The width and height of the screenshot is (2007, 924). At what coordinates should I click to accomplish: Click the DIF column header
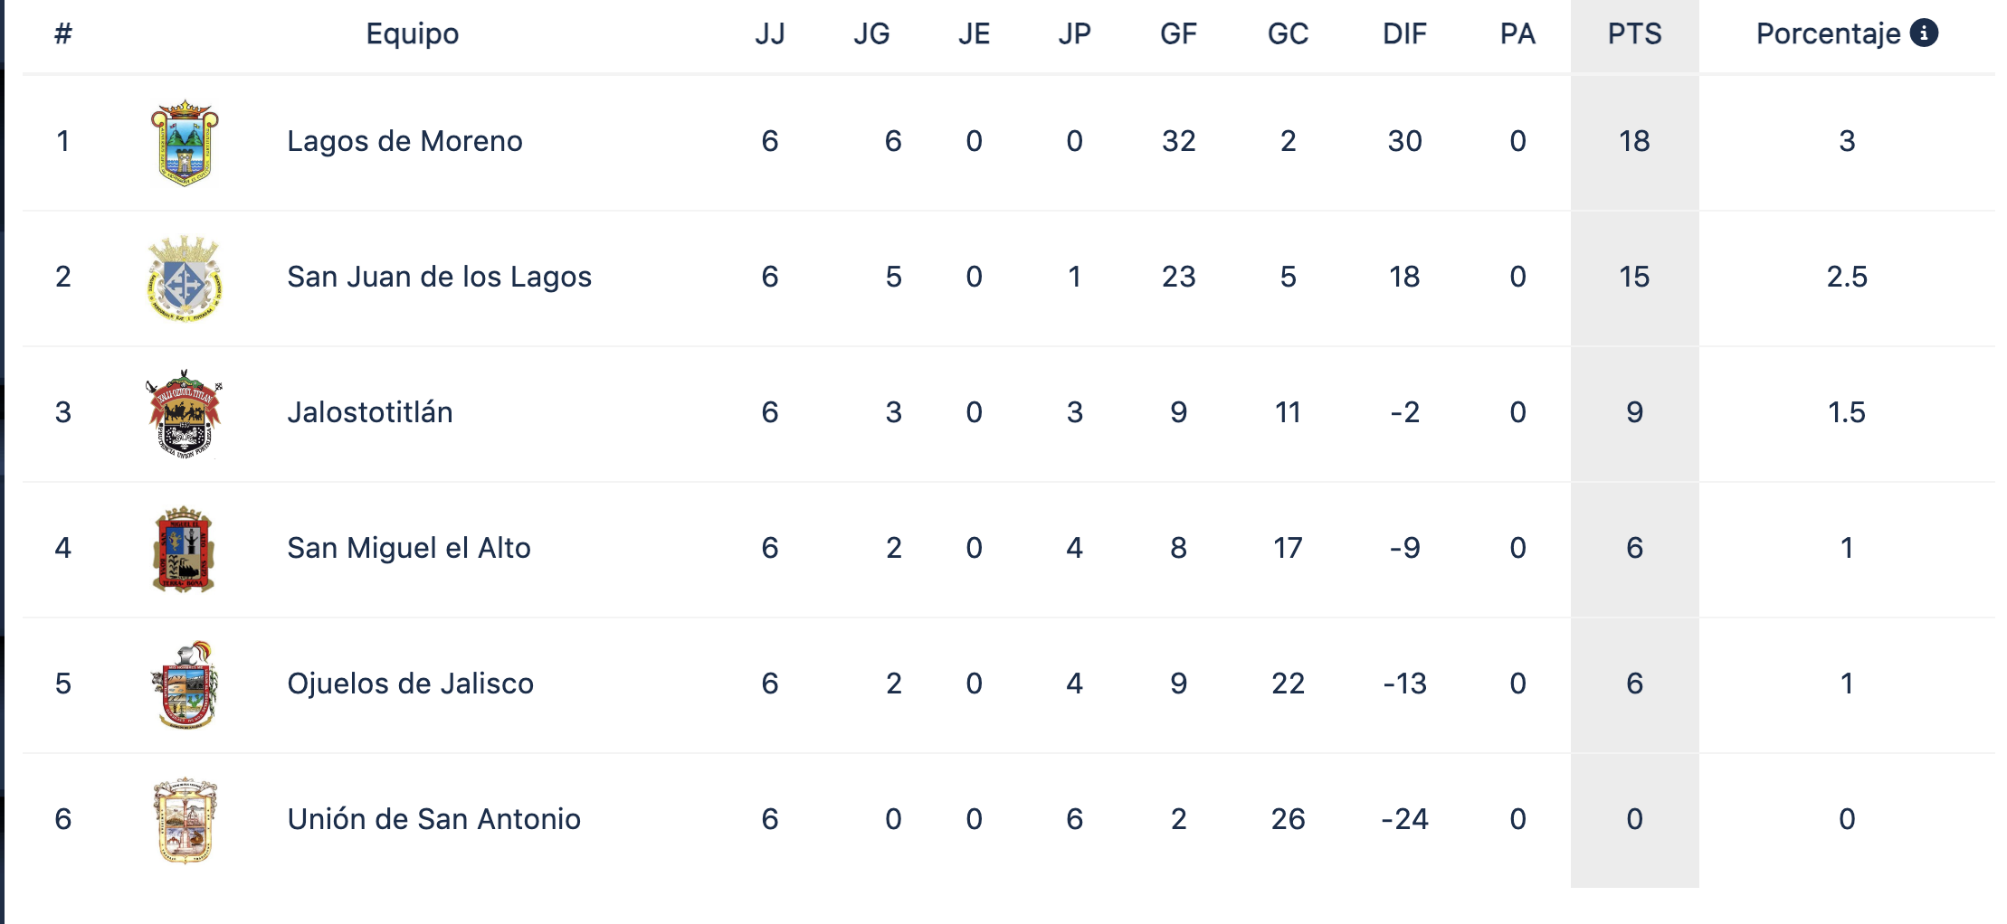[1404, 34]
